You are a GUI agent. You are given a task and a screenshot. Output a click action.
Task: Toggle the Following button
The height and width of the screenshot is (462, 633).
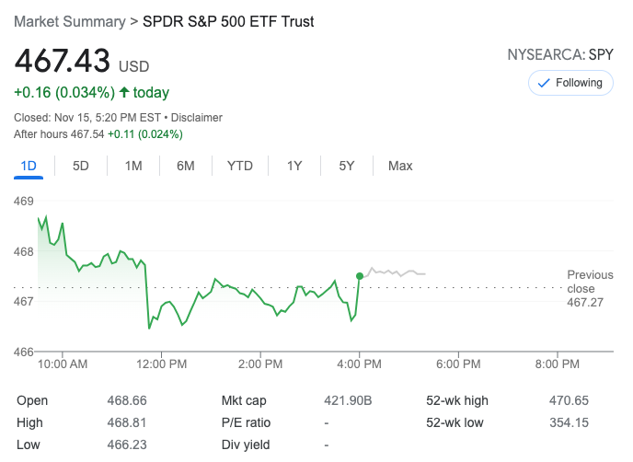pos(570,83)
